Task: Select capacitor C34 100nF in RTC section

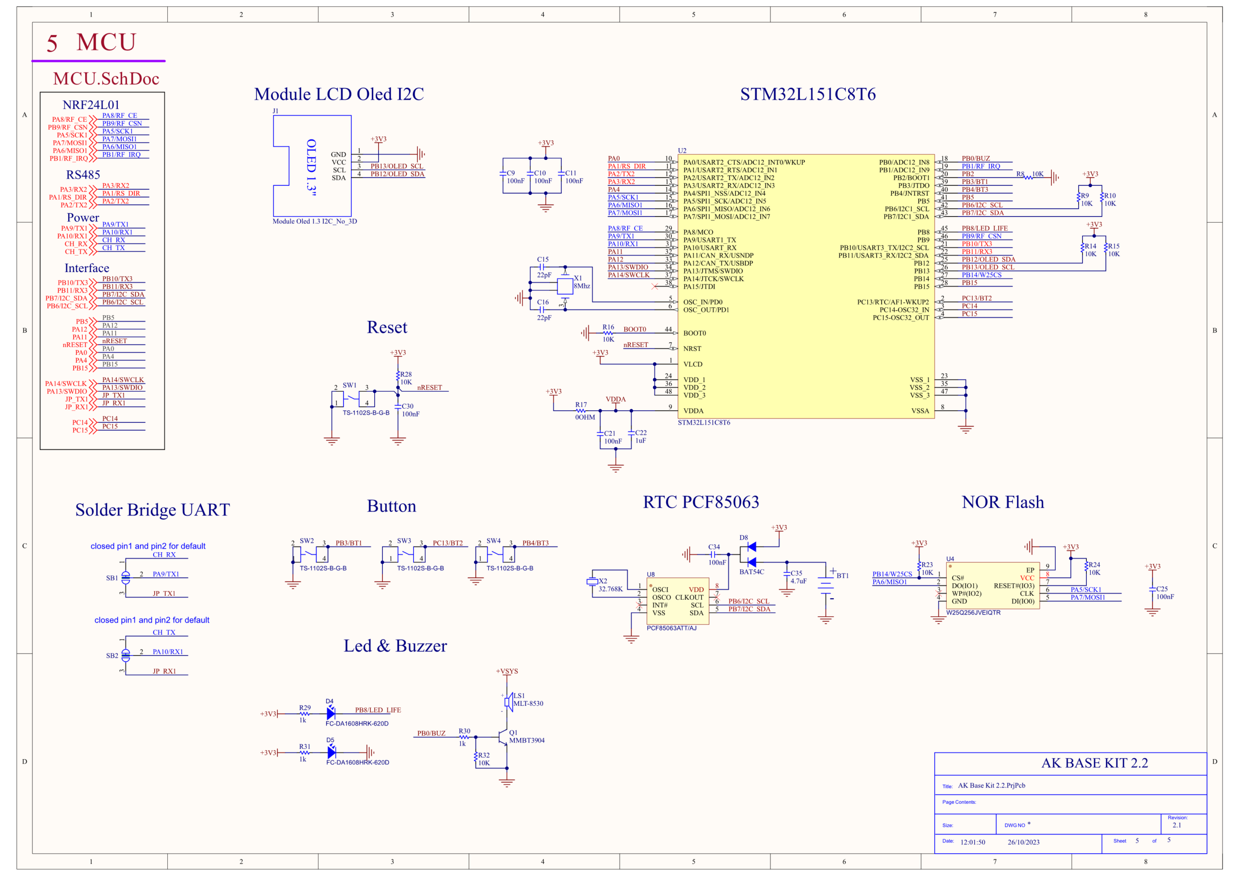Action: click(714, 554)
